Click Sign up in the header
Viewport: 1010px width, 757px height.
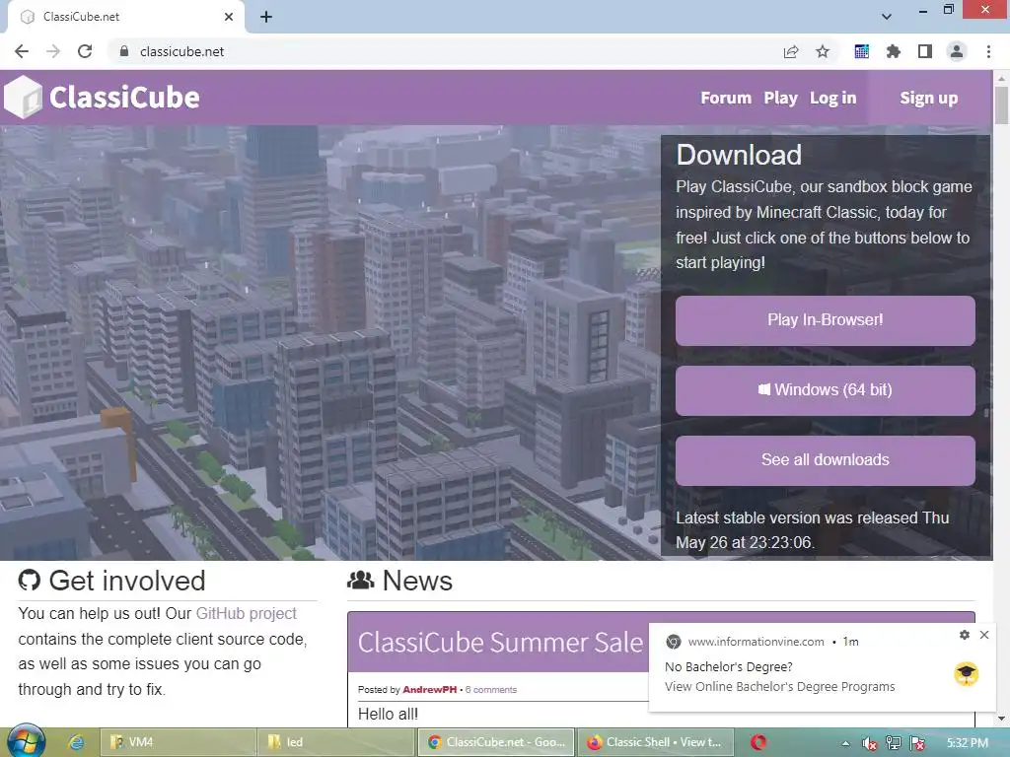coord(928,98)
